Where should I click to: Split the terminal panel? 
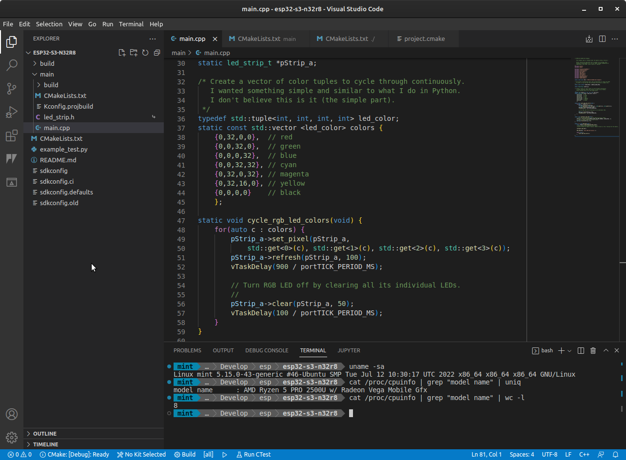pos(581,350)
